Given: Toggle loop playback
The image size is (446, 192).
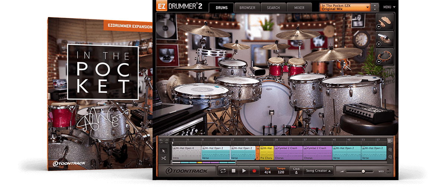Looking at the screenshot, I should coord(223,170).
